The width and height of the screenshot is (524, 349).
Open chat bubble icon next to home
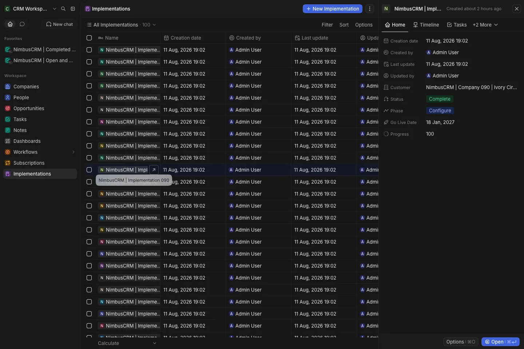[x=22, y=24]
